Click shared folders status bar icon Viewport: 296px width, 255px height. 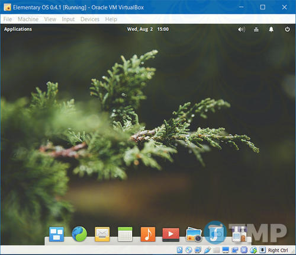(x=216, y=250)
